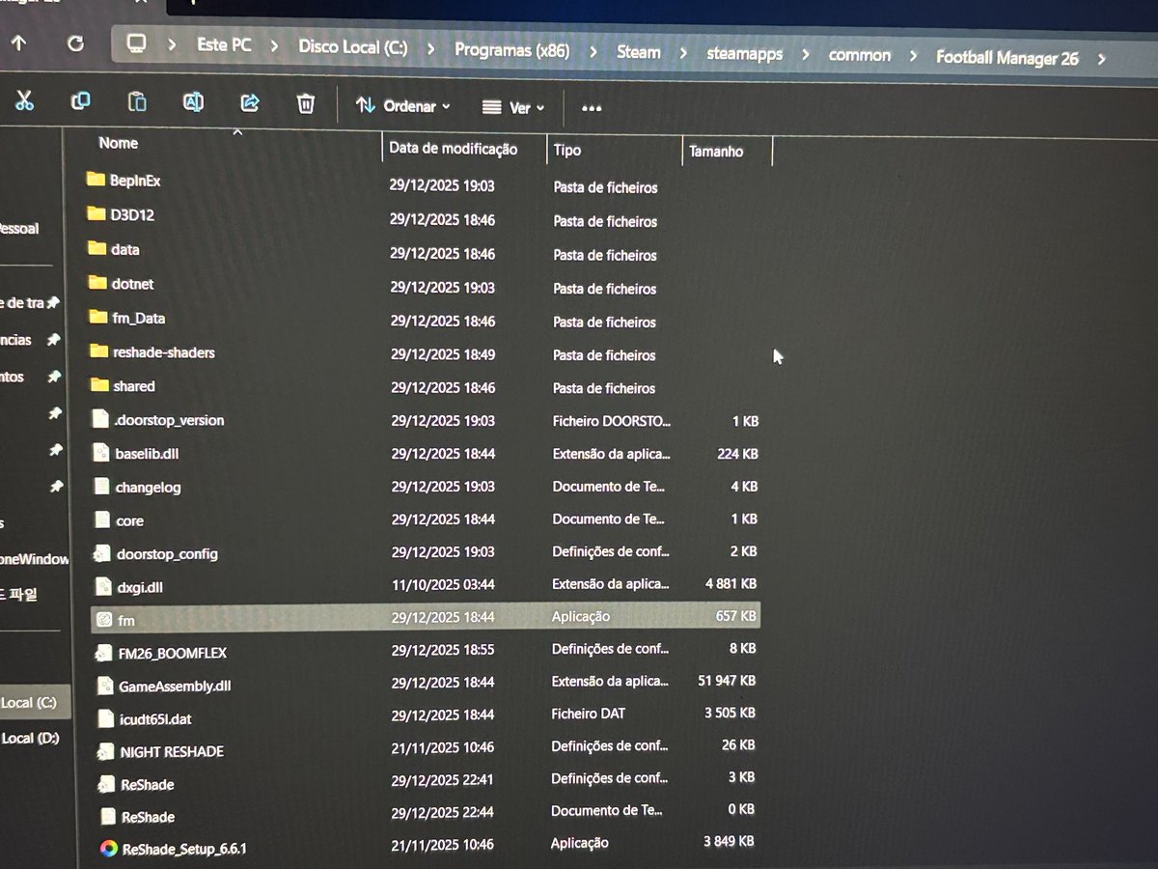Select the dxgi.dll file icon
The height and width of the screenshot is (869, 1158).
coord(104,586)
